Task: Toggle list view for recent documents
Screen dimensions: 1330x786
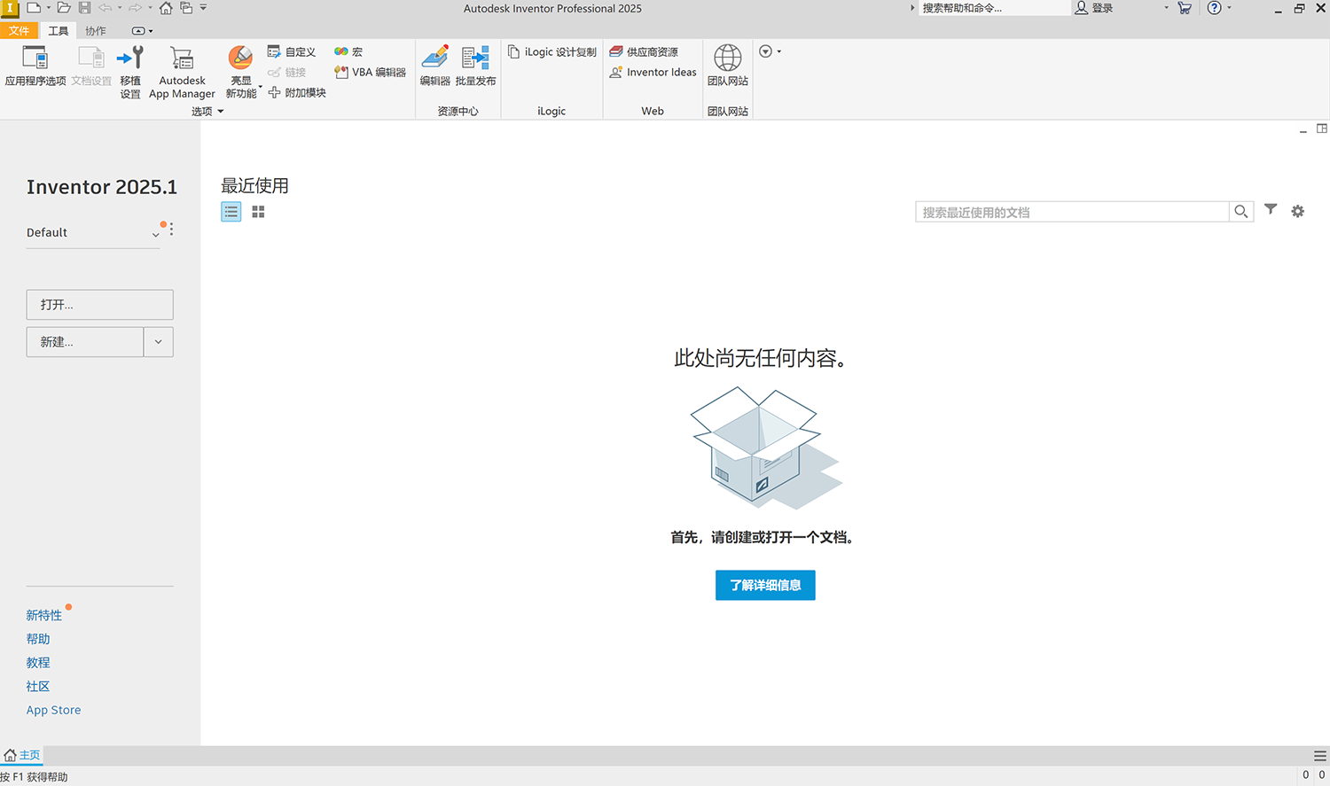Action: [231, 211]
